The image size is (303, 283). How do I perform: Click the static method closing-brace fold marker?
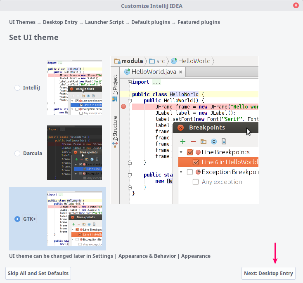[130, 187]
